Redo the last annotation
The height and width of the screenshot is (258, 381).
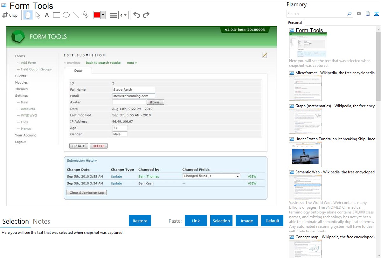146,15
